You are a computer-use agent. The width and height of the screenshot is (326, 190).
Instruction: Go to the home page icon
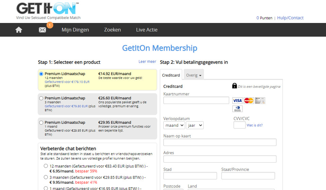(x=19, y=30)
